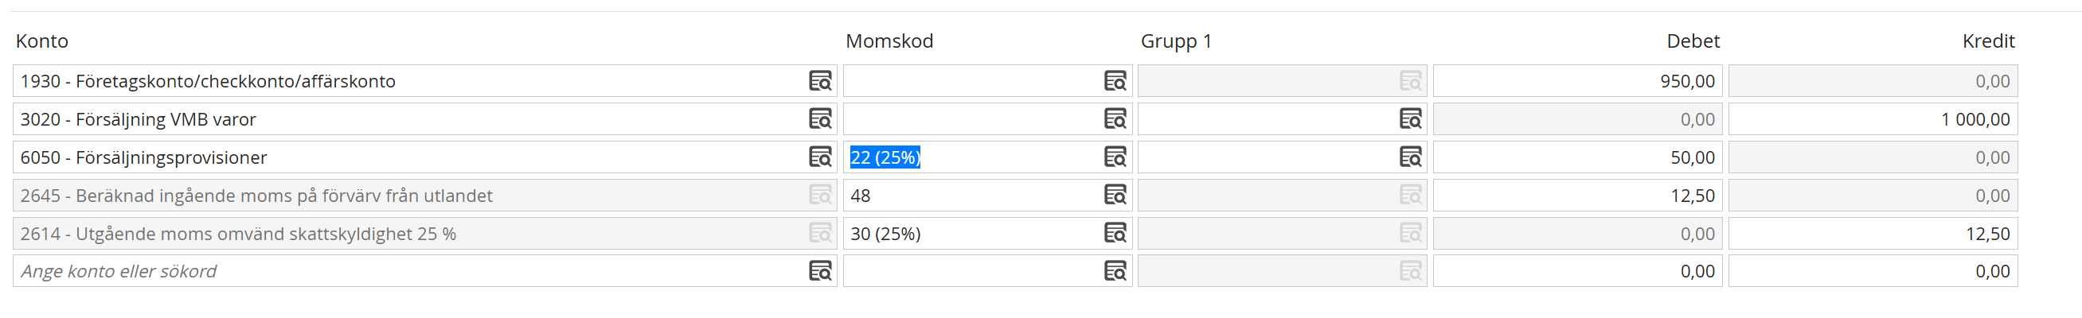Open account lookup for 3020 Försäljning row

[819, 118]
